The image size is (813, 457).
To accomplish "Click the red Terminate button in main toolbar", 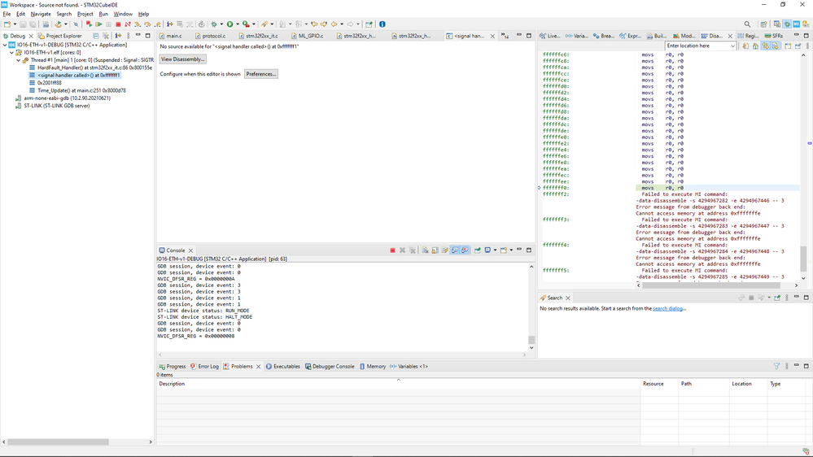I will coord(118,24).
